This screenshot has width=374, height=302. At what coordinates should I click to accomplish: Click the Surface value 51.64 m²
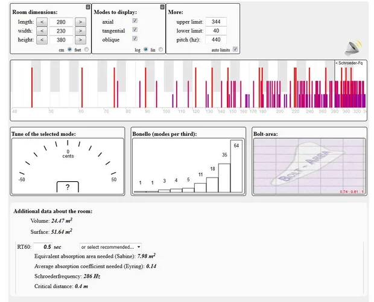click(x=62, y=231)
